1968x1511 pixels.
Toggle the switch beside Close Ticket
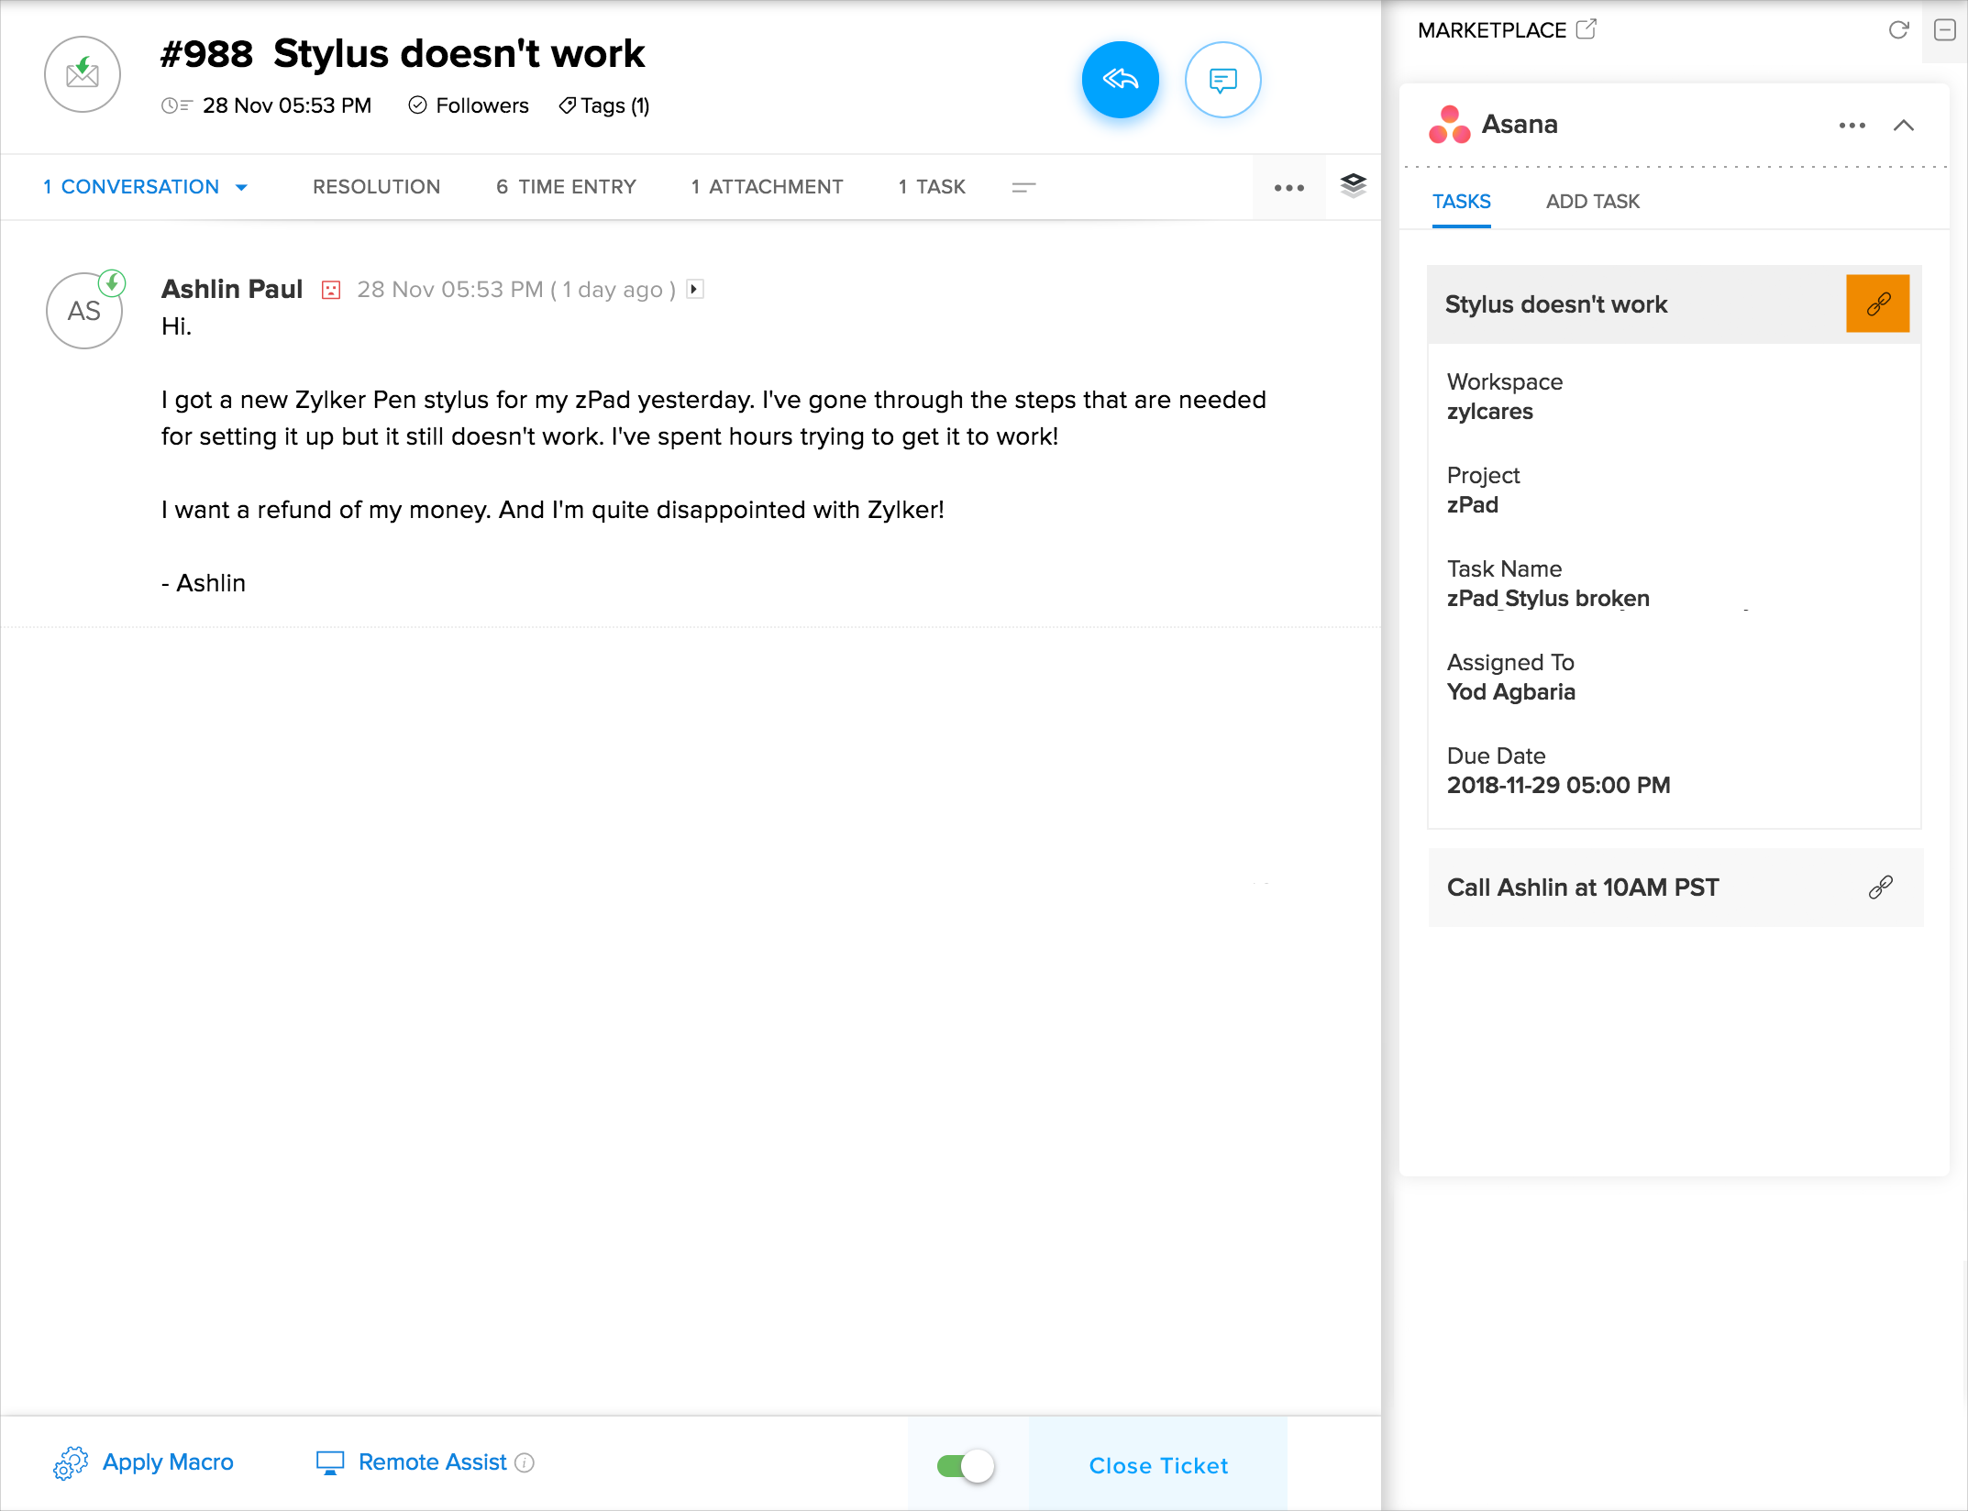click(966, 1465)
